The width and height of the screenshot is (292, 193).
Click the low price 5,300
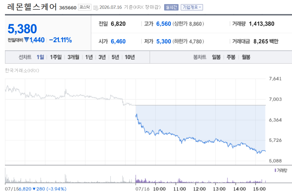coord(164,41)
